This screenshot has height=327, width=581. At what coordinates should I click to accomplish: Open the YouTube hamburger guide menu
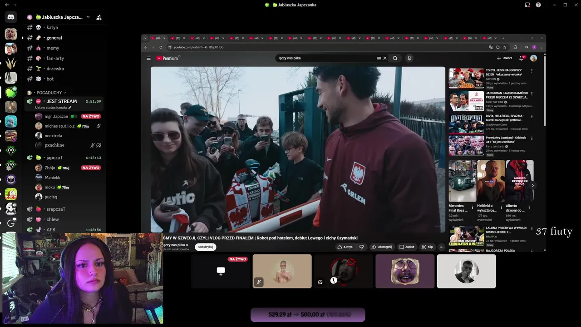tap(148, 58)
